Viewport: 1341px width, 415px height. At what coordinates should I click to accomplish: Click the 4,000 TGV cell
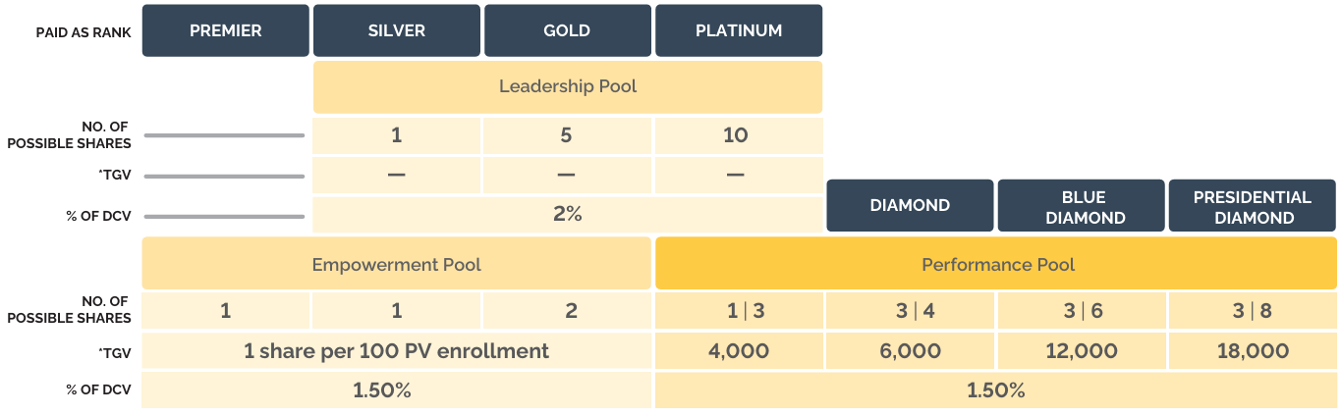tap(739, 350)
